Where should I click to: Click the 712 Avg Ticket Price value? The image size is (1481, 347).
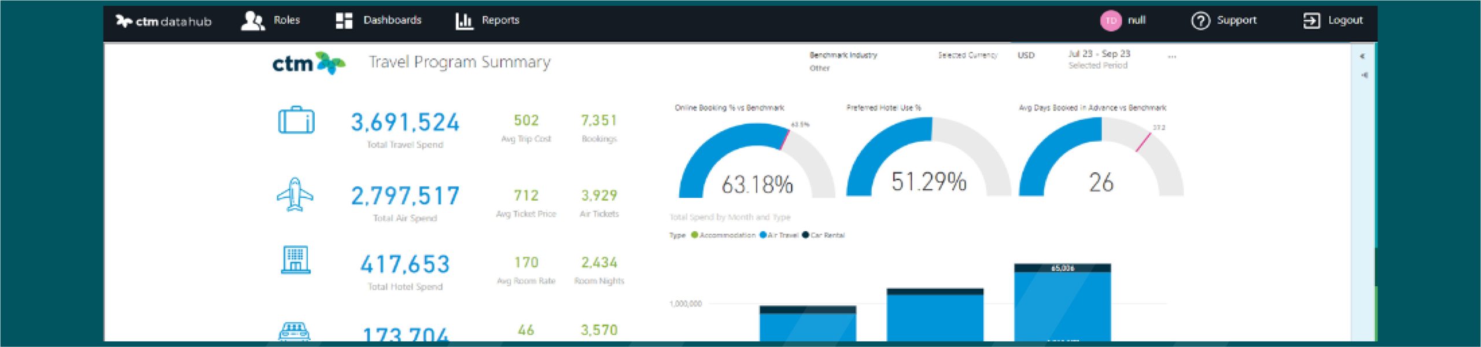click(x=526, y=195)
